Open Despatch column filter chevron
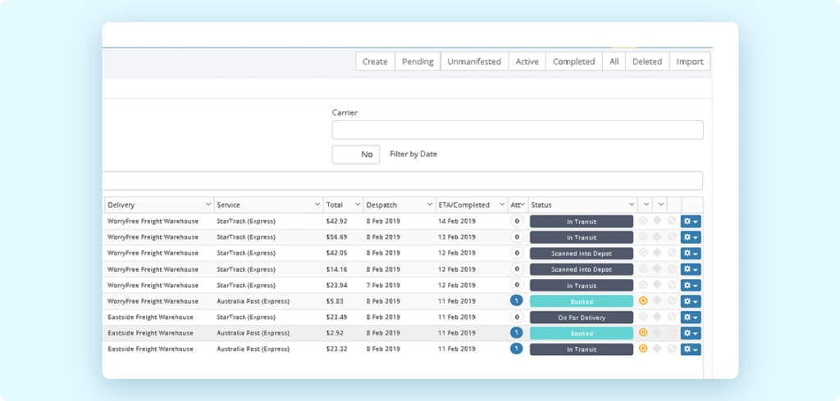The height and width of the screenshot is (401, 840). pos(430,205)
